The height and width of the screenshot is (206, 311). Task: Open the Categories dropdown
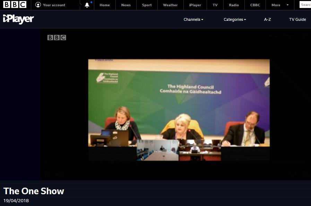235,19
